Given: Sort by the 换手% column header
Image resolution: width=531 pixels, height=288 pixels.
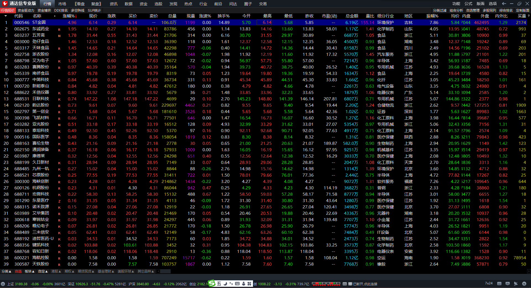Looking at the screenshot, I should 223,16.
